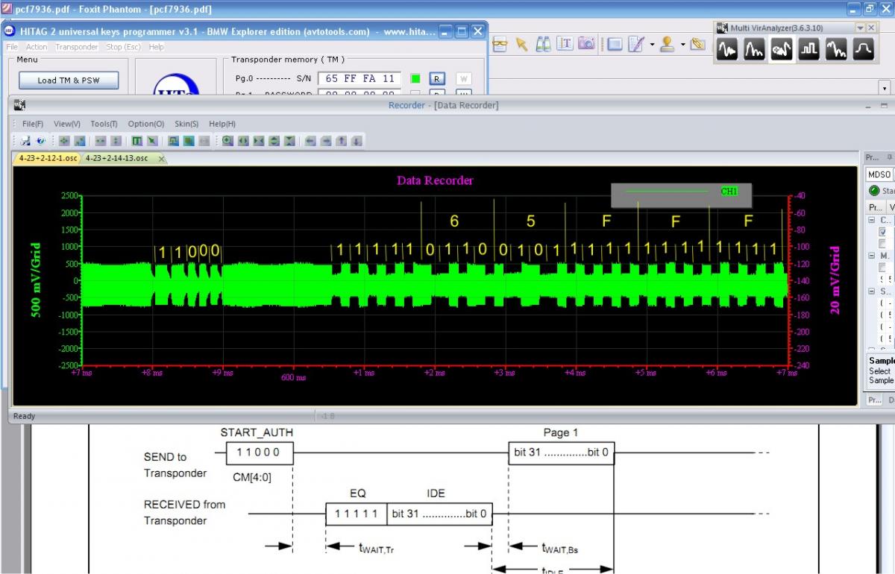The height and width of the screenshot is (574, 895).
Task: Click the first waveform icon in Multi VirAnalyzer
Action: pos(727,50)
